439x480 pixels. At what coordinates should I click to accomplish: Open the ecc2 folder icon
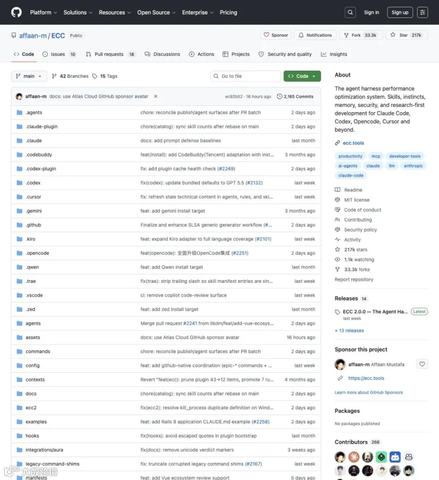20,408
